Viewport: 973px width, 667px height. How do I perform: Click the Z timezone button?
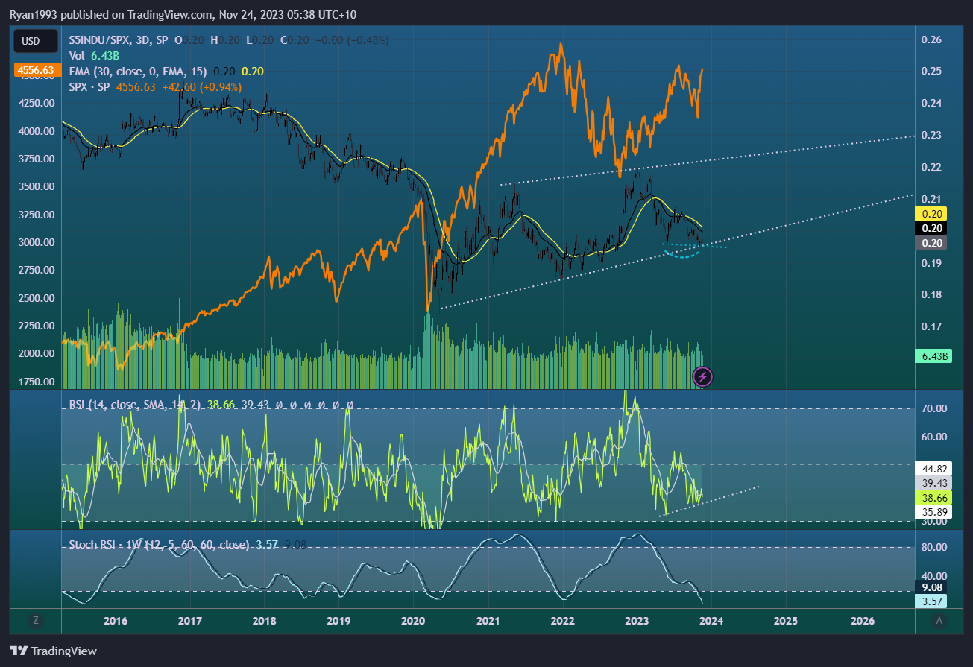click(x=35, y=620)
